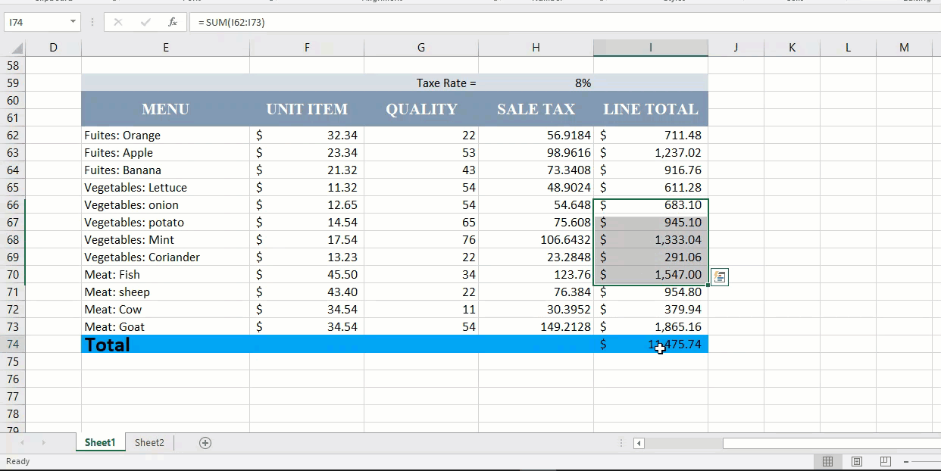This screenshot has width=941, height=471.
Task: Switch to Normal view in status bar
Action: pos(828,461)
